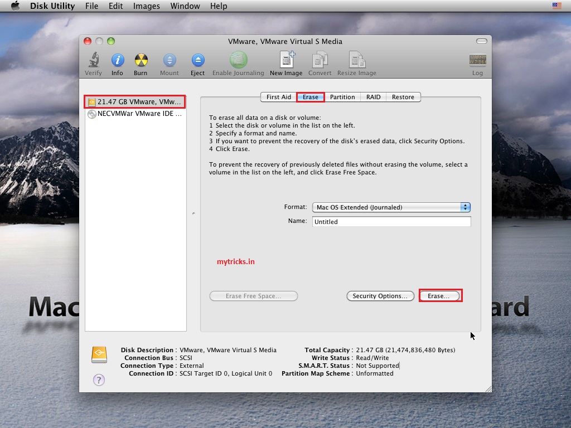The width and height of the screenshot is (571, 428).
Task: Open the Images menu
Action: coord(147,6)
